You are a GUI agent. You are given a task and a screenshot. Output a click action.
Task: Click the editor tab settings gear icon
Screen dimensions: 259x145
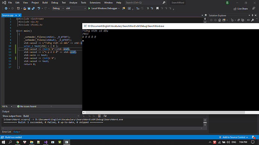pos(206,15)
